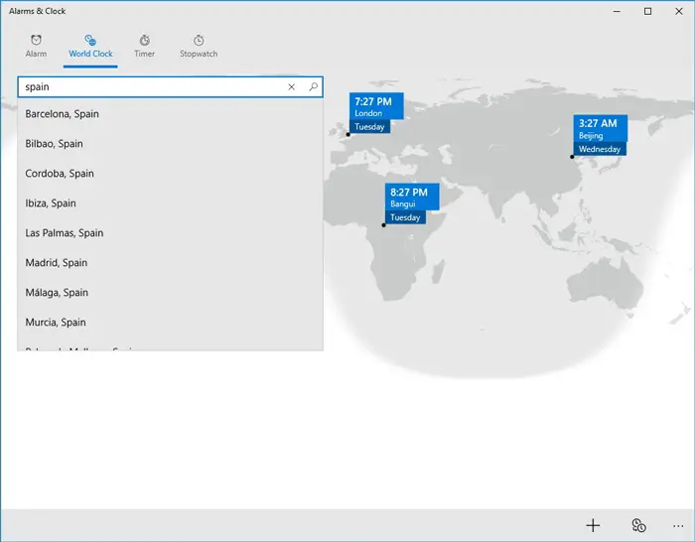
Task: Add new location with plus icon
Action: [x=593, y=525]
